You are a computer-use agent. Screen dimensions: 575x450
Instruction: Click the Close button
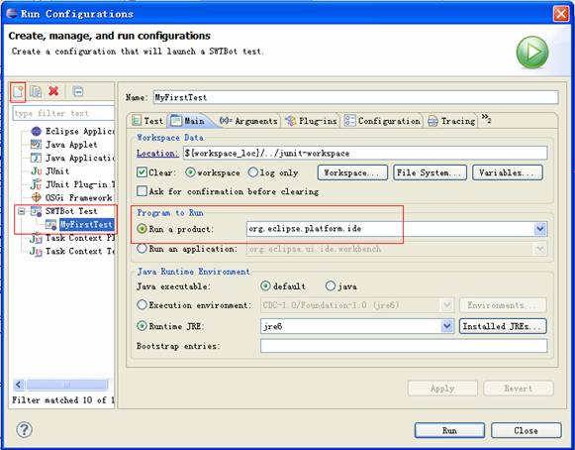[x=527, y=430]
